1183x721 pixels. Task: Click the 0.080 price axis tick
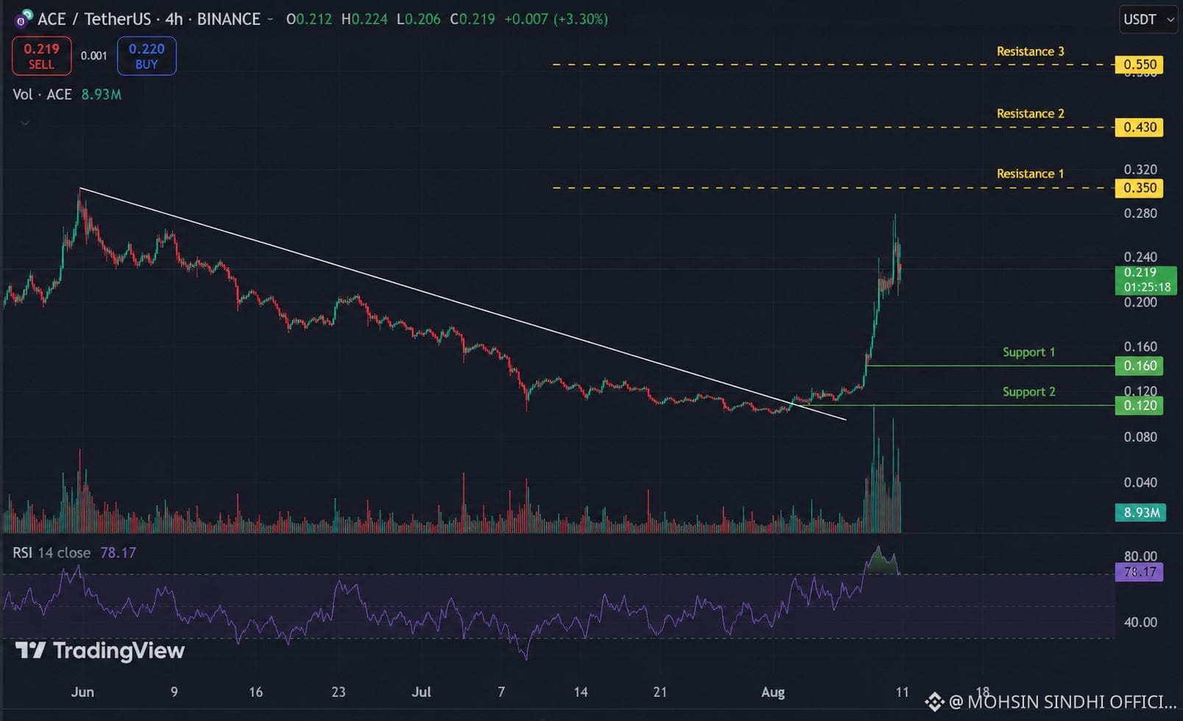tap(1140, 437)
